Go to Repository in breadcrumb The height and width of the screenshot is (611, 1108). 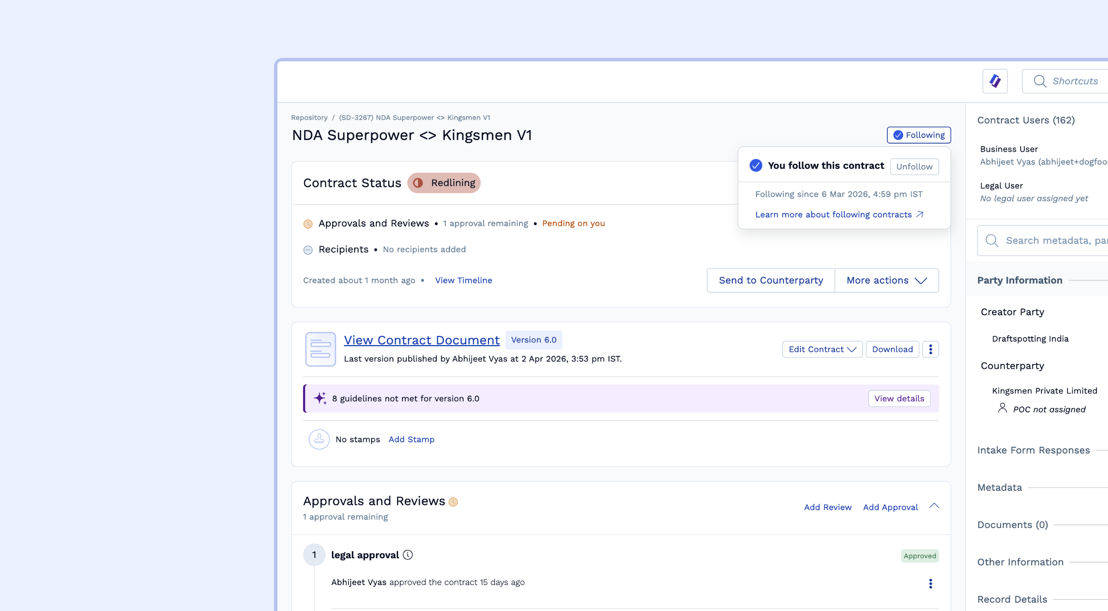(309, 118)
